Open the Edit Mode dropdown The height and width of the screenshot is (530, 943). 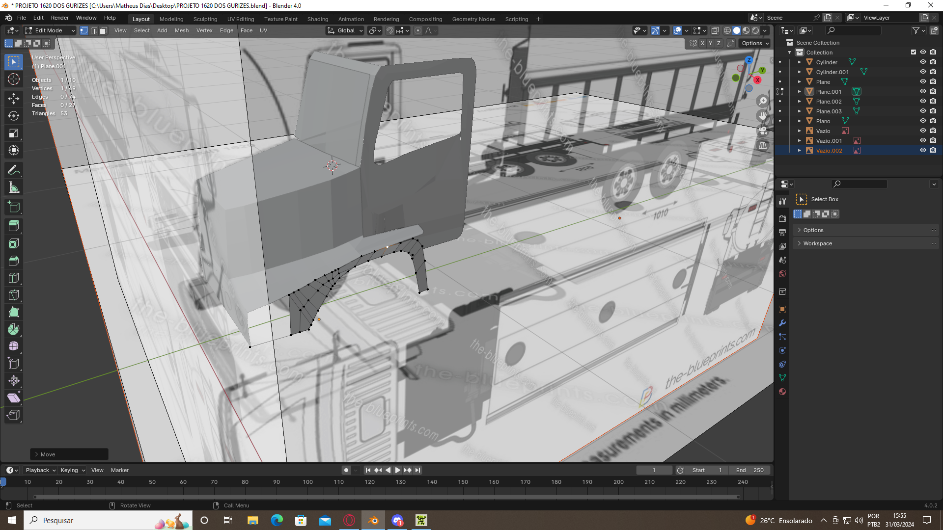[50, 30]
